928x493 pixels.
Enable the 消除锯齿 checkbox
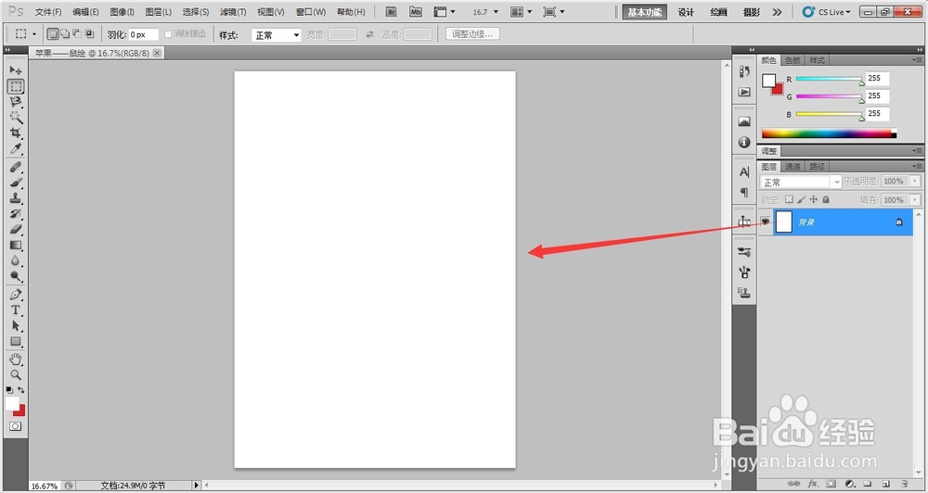168,34
